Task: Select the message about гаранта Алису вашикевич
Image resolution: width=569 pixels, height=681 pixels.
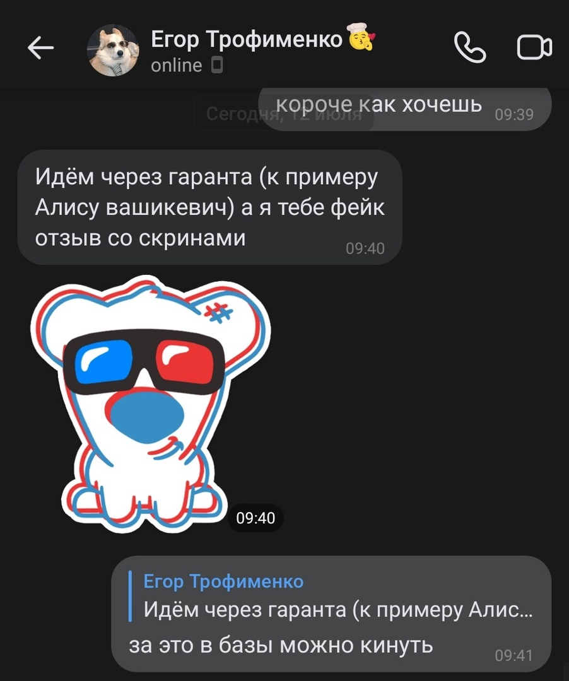Action: [x=210, y=207]
